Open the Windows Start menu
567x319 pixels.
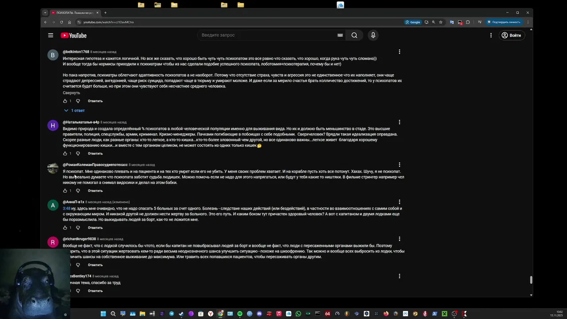(103, 314)
